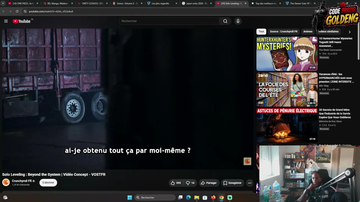Screen dimensions: 360x202
Task: Click the Enregistrer save button
Action: [x=232, y=183]
